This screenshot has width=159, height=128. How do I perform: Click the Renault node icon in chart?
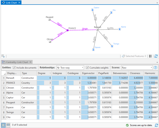pyautogui.click(x=98, y=30)
